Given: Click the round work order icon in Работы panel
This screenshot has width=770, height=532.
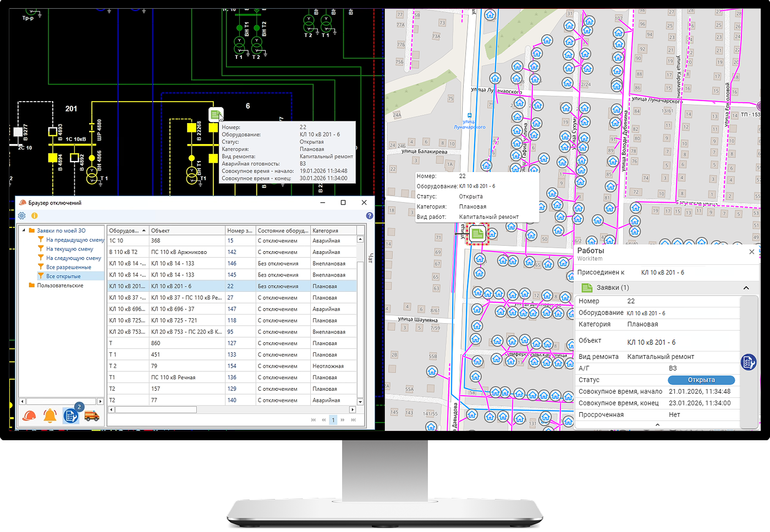Looking at the screenshot, I should 748,362.
